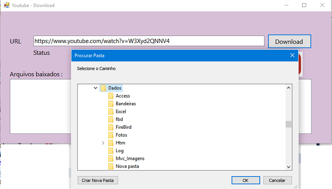The height and width of the screenshot is (189, 332).
Task: Expand the Htm folder
Action: (x=103, y=143)
